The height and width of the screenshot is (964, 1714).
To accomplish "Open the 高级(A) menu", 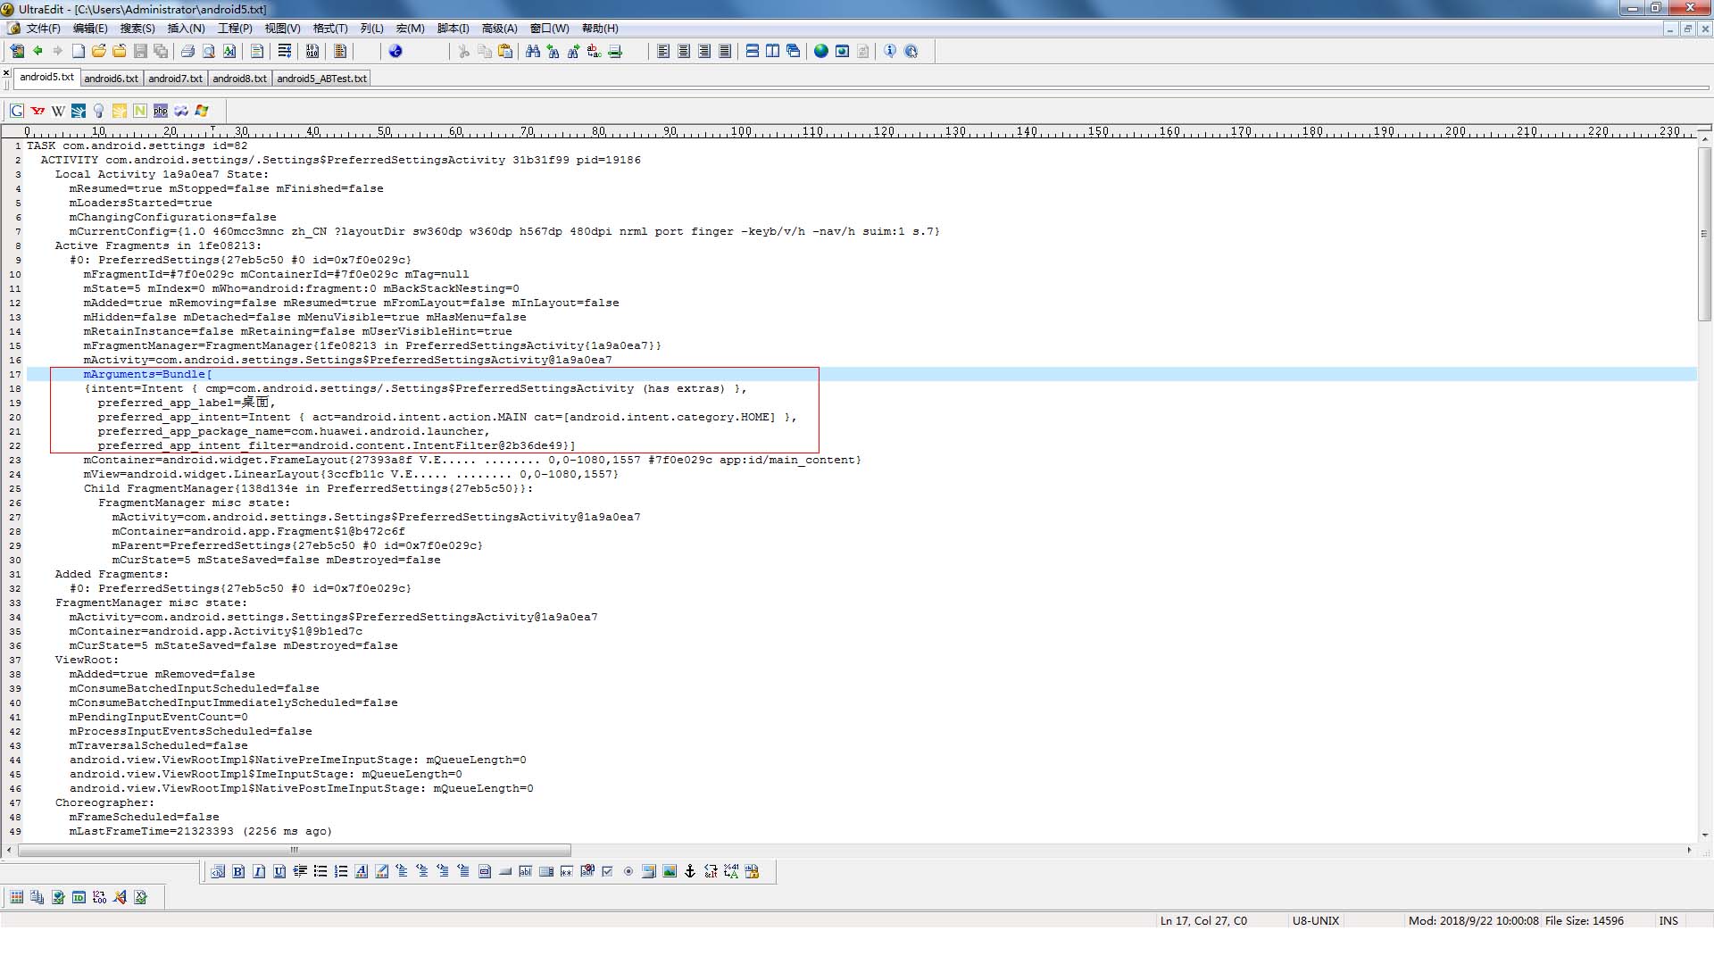I will tap(500, 29).
